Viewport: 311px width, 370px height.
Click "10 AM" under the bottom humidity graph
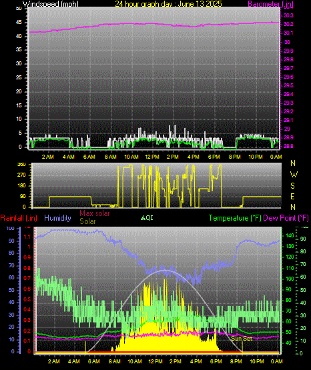[x=135, y=361]
